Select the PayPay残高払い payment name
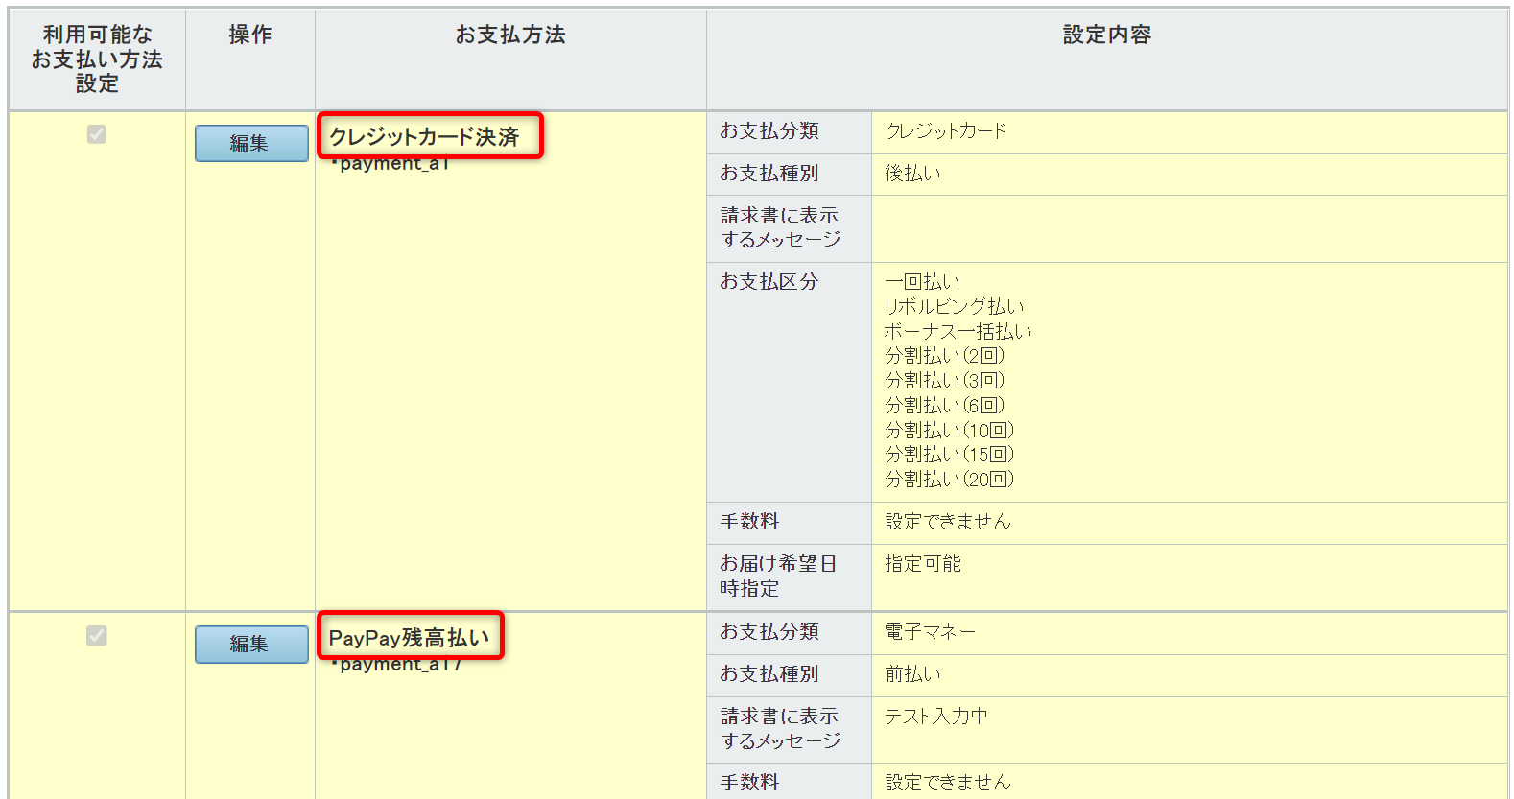This screenshot has height=799, width=1514. click(x=409, y=638)
